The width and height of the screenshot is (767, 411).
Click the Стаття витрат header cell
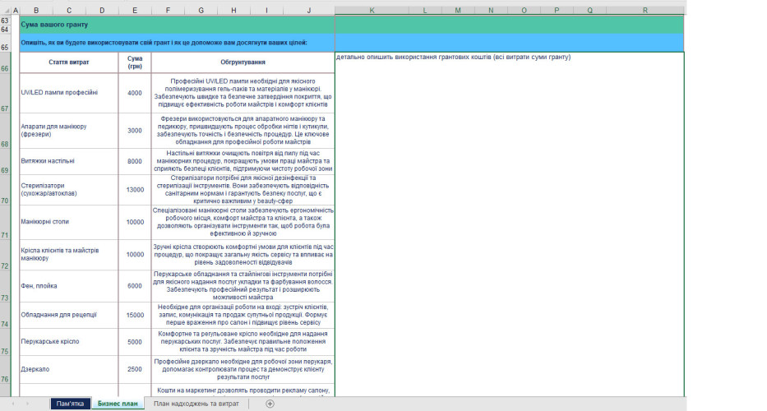[x=69, y=62]
